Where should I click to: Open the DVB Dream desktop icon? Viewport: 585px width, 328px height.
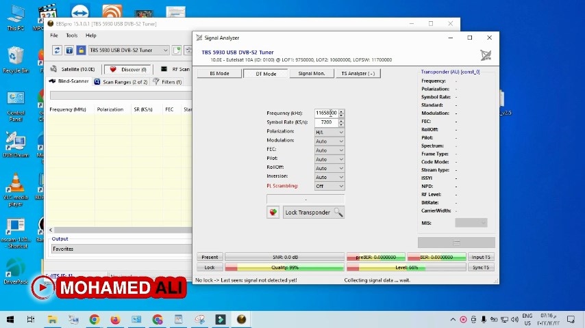[16, 144]
